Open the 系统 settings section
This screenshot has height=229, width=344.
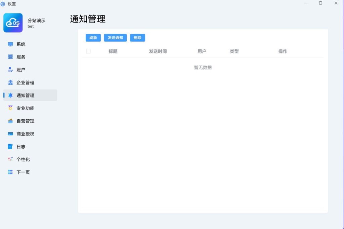click(x=20, y=44)
